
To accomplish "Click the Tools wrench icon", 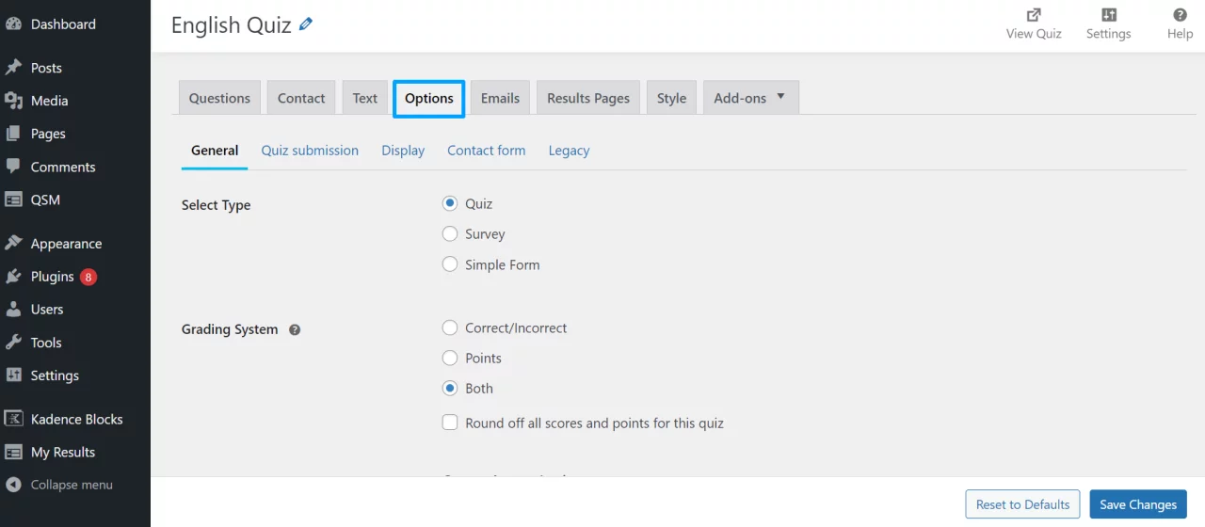I will [x=14, y=343].
